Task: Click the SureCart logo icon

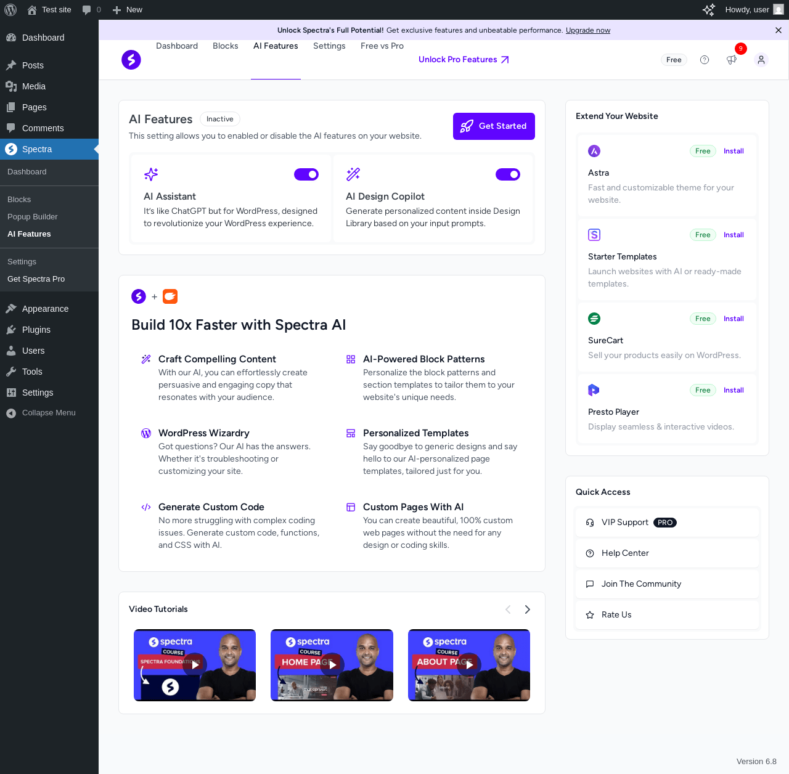Action: (x=594, y=319)
